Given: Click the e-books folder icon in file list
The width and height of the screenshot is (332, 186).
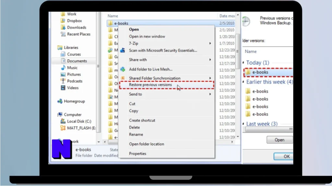Looking at the screenshot, I should coord(110,23).
